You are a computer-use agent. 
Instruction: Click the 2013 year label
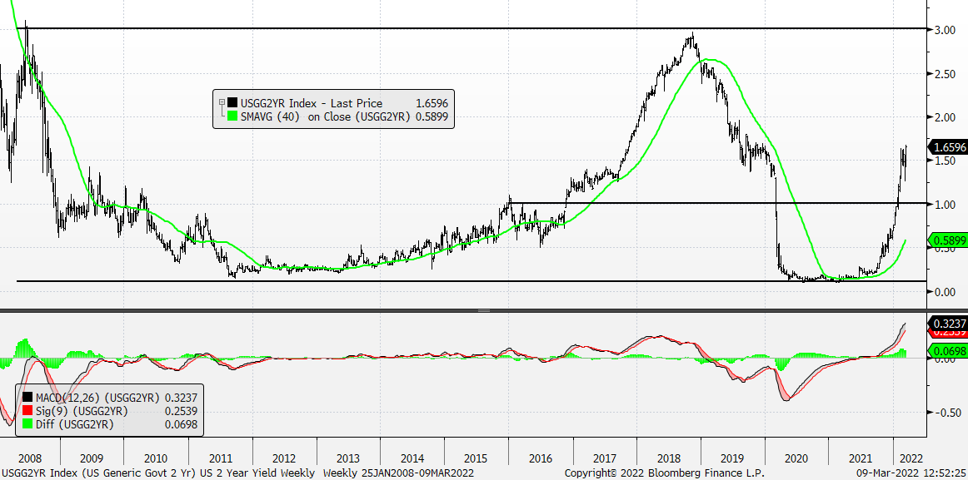click(348, 458)
